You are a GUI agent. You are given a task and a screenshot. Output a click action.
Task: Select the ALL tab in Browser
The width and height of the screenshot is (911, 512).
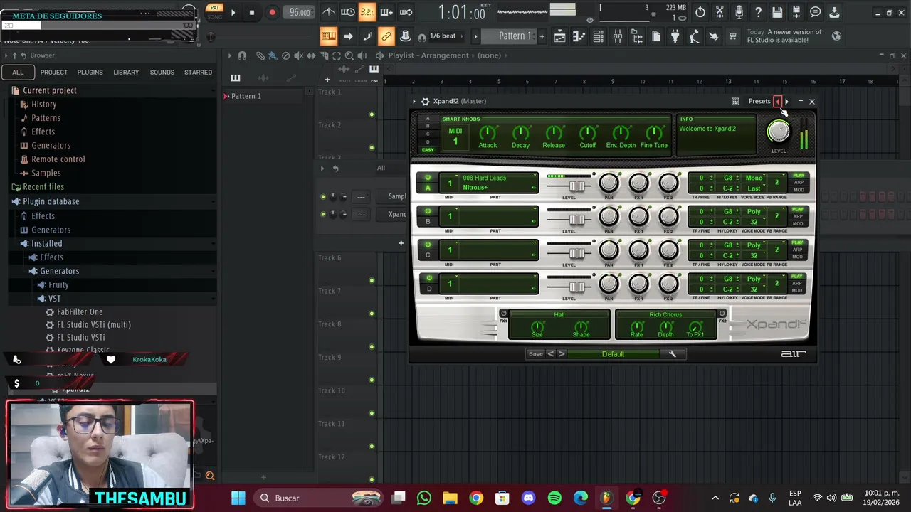(x=18, y=72)
